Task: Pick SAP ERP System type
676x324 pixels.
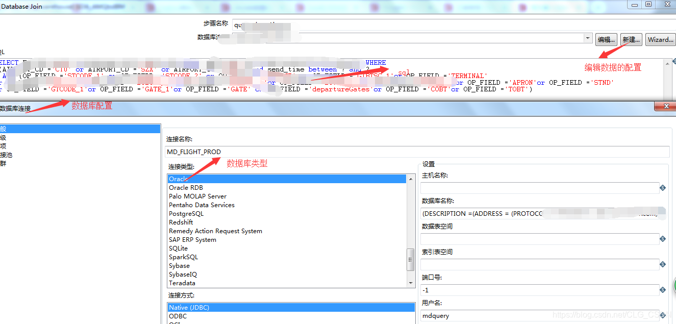Action: 287,240
